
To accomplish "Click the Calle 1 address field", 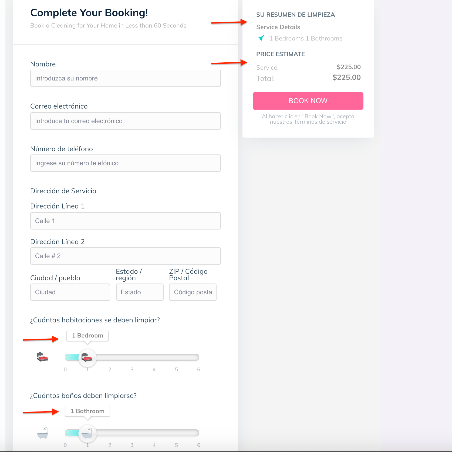I will pos(126,221).
